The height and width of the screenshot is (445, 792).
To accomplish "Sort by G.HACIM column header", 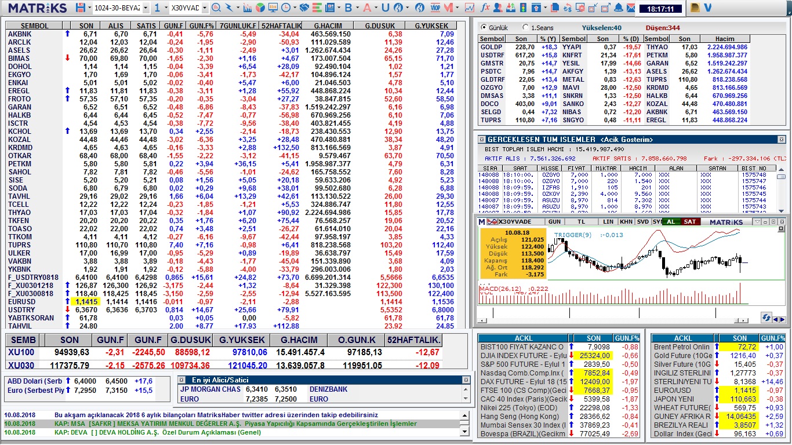I will click(x=328, y=26).
